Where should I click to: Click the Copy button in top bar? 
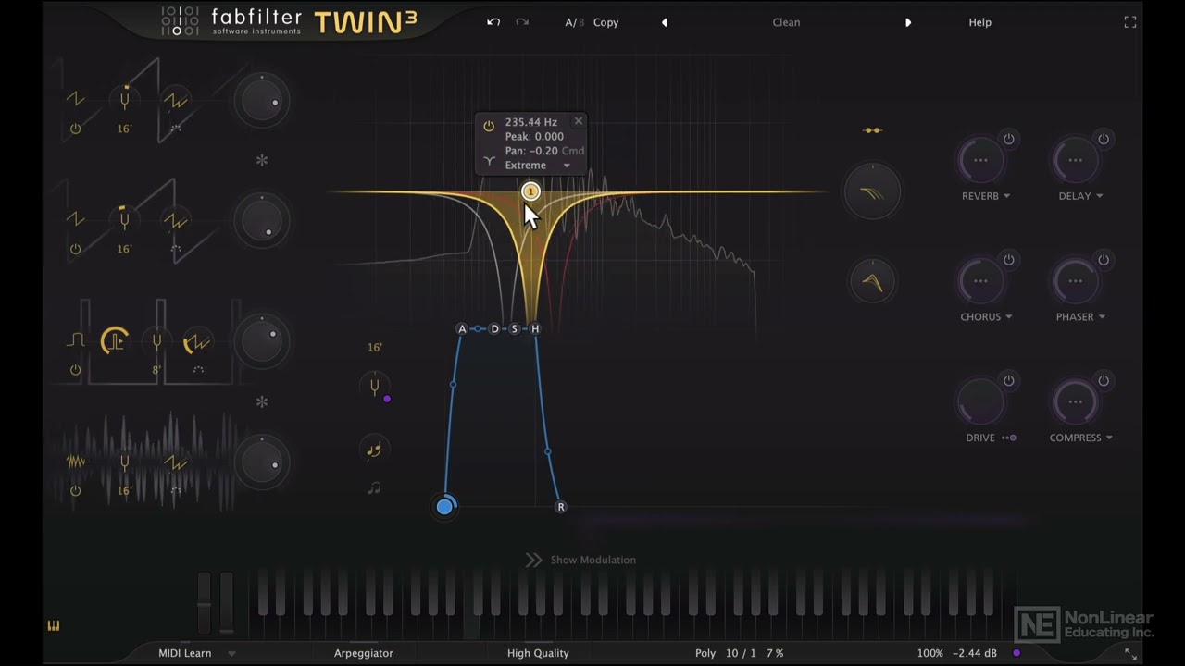click(x=606, y=22)
